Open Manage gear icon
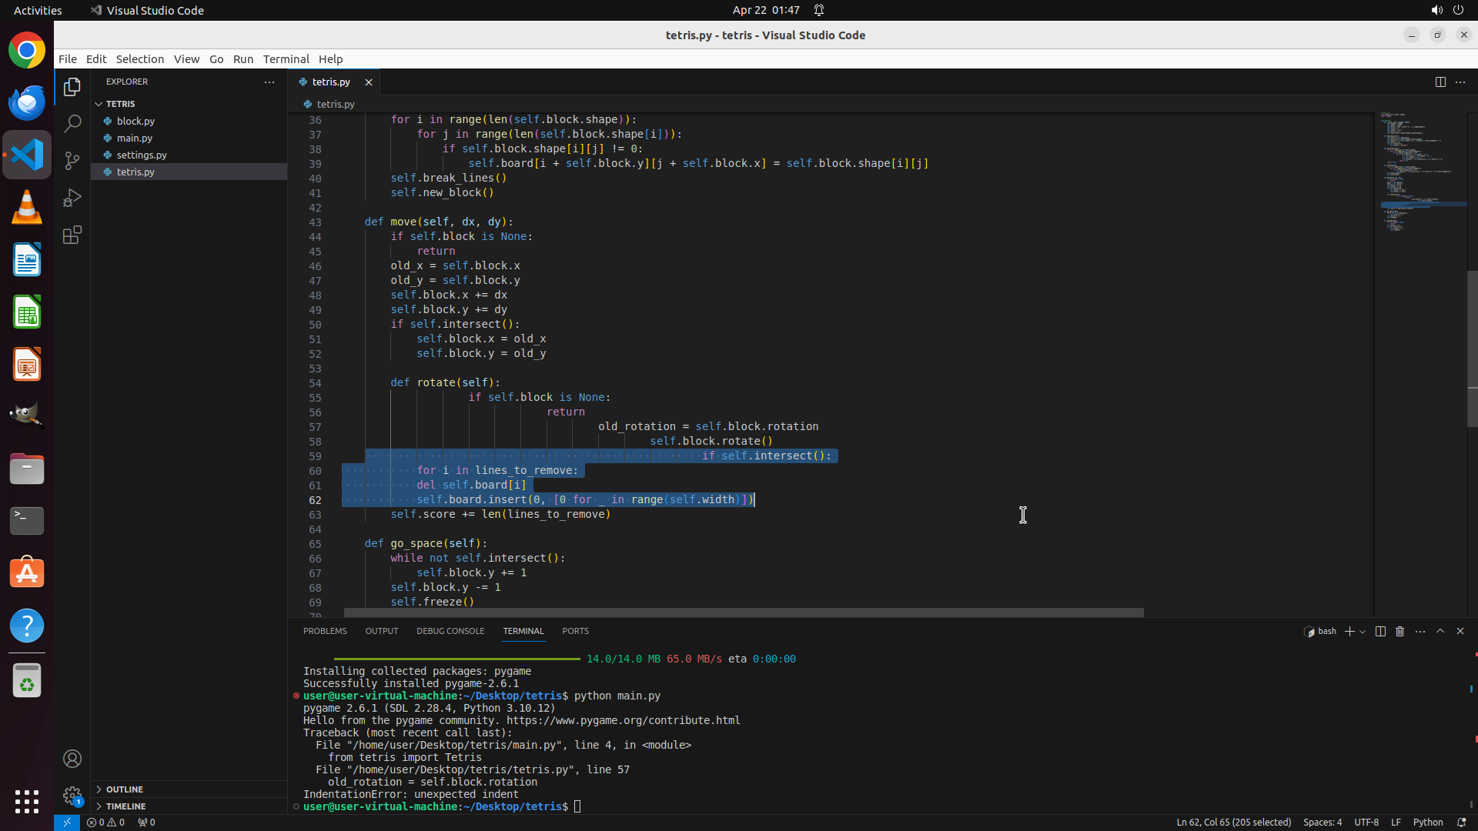1478x831 pixels. pos(72,795)
